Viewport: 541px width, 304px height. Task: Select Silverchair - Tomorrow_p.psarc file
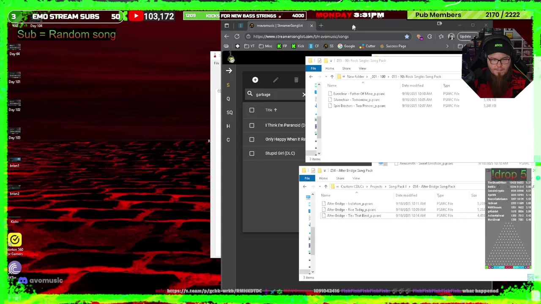click(356, 100)
